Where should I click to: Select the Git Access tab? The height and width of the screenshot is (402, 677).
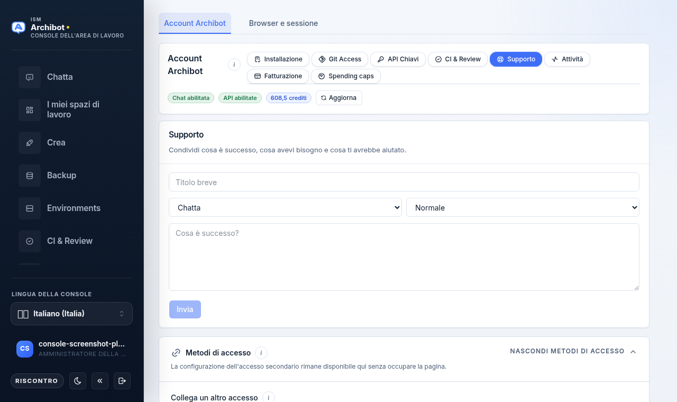click(x=340, y=59)
